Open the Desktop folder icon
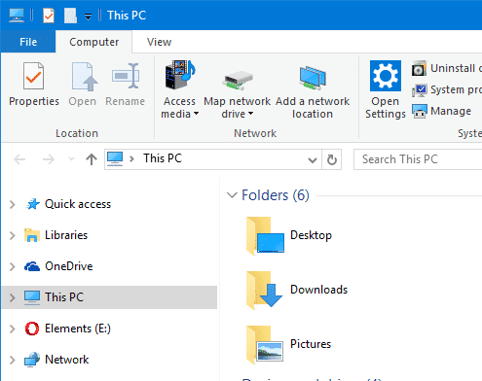This screenshot has width=482, height=381. [x=265, y=236]
